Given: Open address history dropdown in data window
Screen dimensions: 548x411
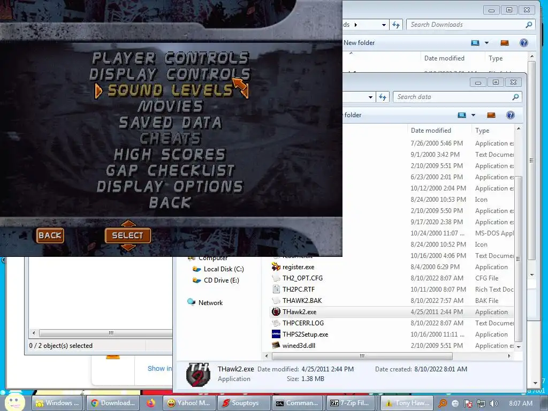Looking at the screenshot, I should point(370,97).
